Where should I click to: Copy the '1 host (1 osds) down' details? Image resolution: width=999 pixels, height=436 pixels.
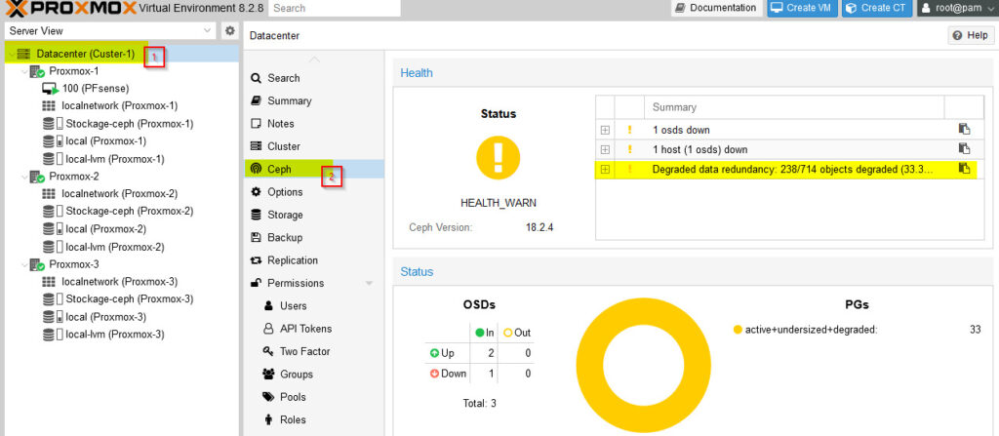coord(964,149)
